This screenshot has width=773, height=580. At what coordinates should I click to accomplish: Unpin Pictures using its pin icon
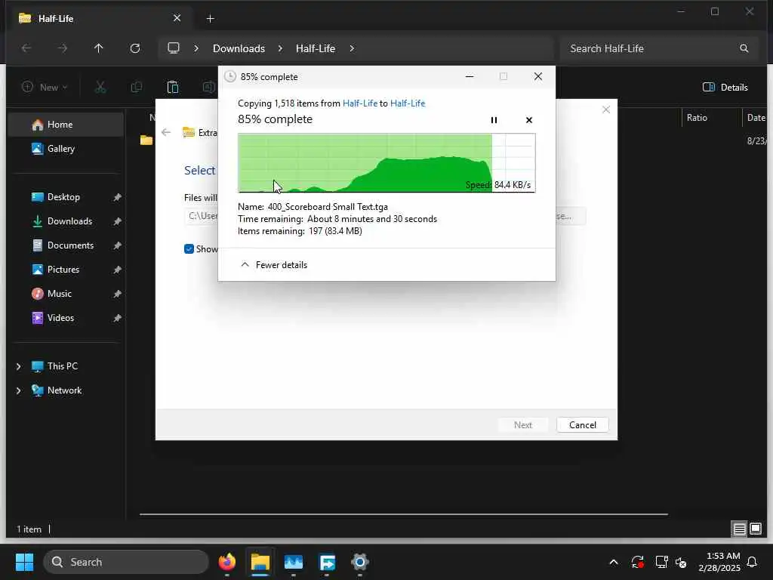117,270
